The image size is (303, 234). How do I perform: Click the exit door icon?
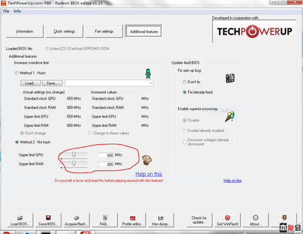[284, 218]
